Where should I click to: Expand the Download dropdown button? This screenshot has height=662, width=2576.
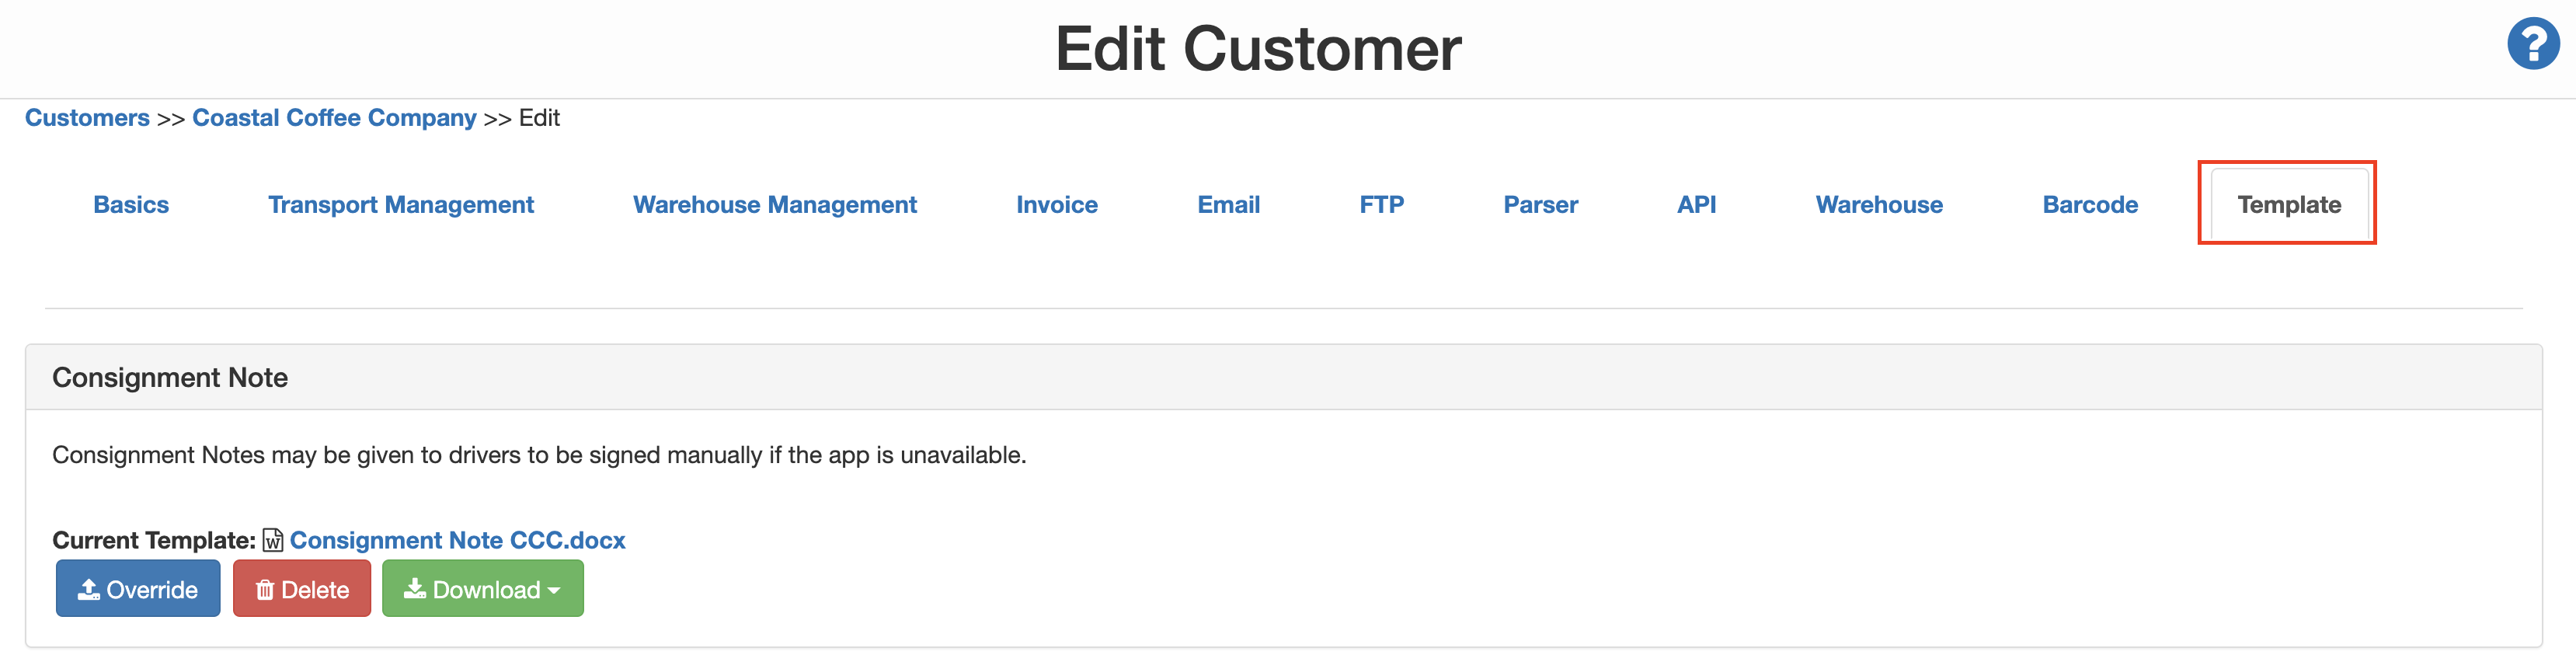point(483,589)
